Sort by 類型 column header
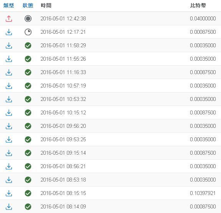The width and height of the screenshot is (221, 213). [8, 6]
